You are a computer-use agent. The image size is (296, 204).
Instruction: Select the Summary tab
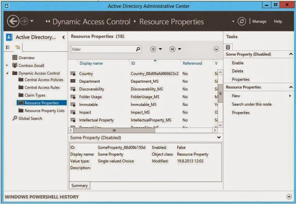click(x=79, y=186)
